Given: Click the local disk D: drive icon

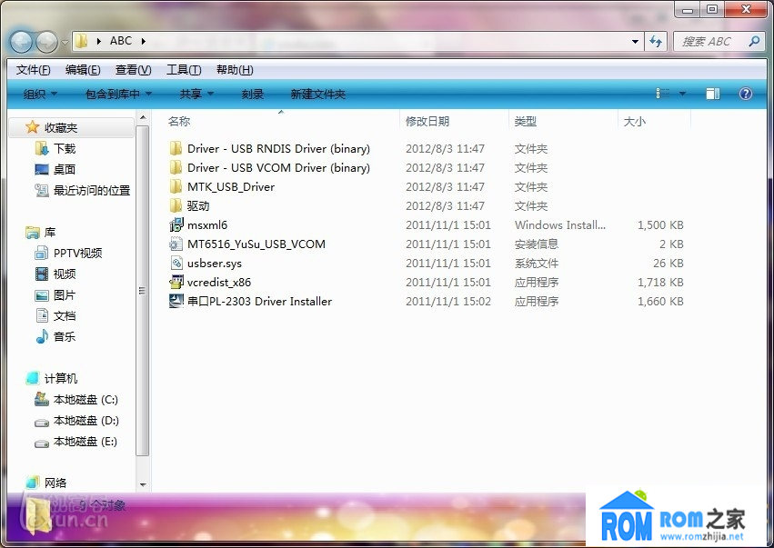Looking at the screenshot, I should pyautogui.click(x=42, y=423).
